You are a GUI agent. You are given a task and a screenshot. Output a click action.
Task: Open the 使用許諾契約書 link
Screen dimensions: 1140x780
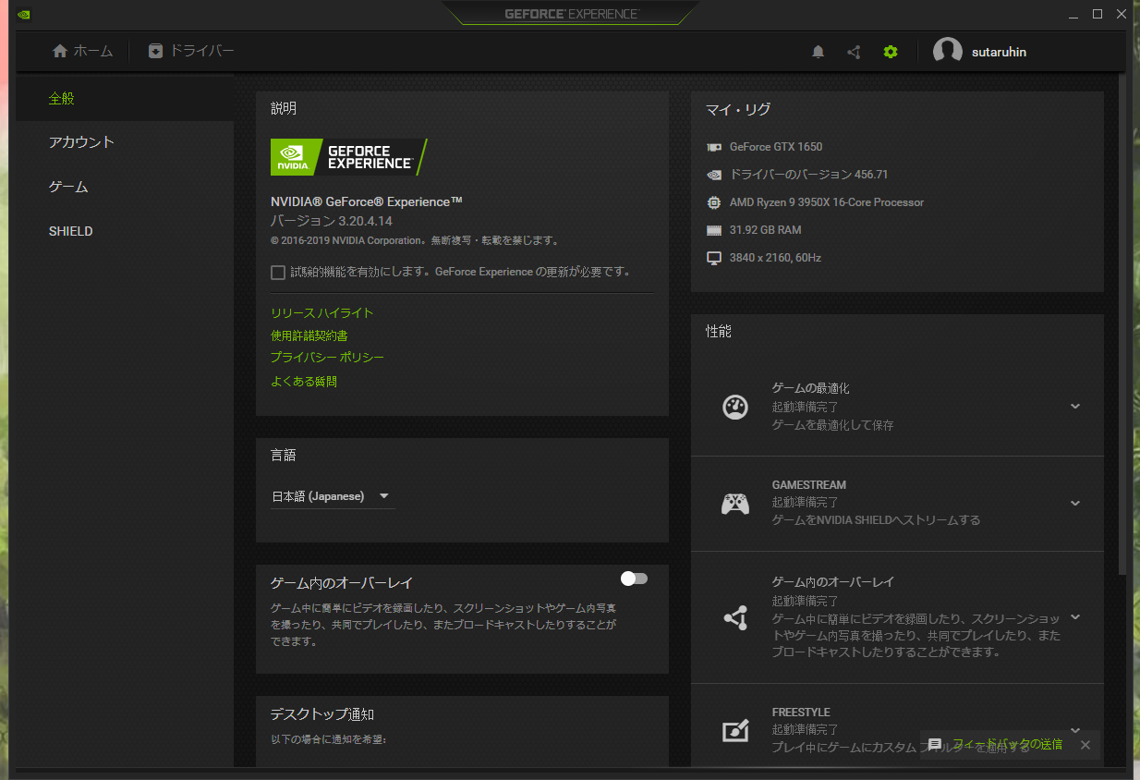tap(309, 335)
